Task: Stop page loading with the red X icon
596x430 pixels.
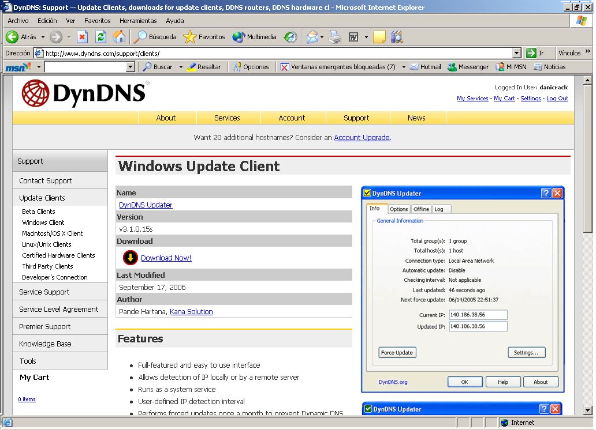Action: click(x=82, y=37)
